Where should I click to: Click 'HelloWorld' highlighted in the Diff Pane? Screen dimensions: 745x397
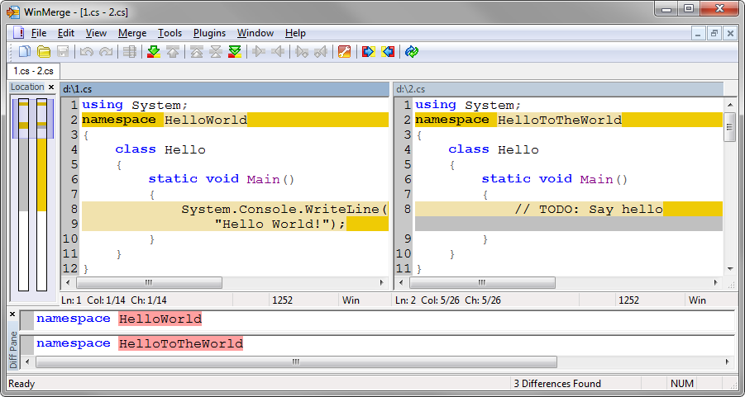point(160,319)
